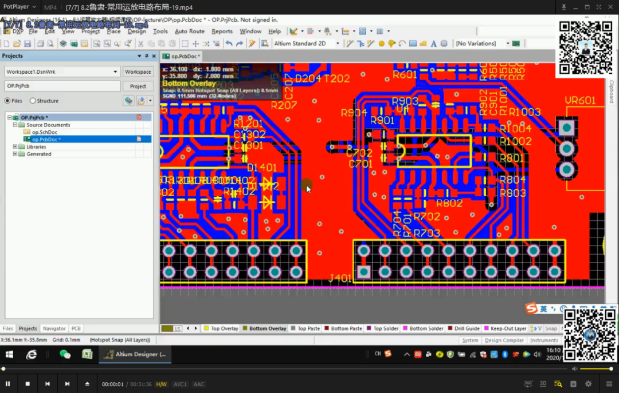Open the Design menu
The height and width of the screenshot is (393, 619).
[136, 31]
